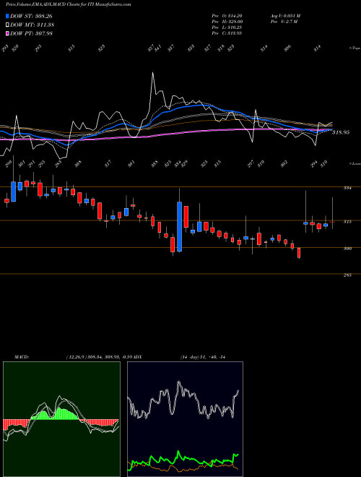This screenshot has height=477, width=361.
Task: Click the tallest blue candlestick in price chart
Action: coord(180,227)
